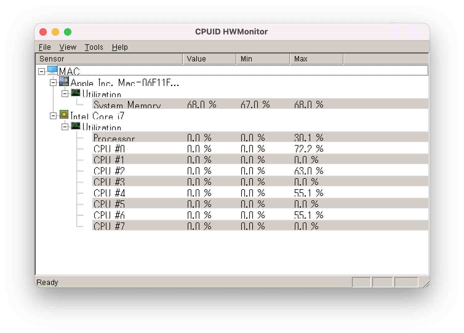The height and width of the screenshot is (333, 464).
Task: Select the CPU #4 row
Action: click(x=260, y=192)
